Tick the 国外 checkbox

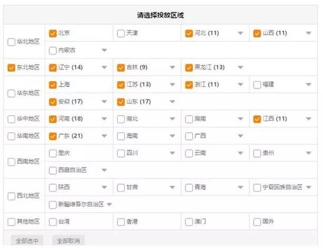tap(257, 222)
